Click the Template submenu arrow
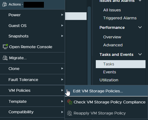Screen dimensions: 148x120 point(62,101)
